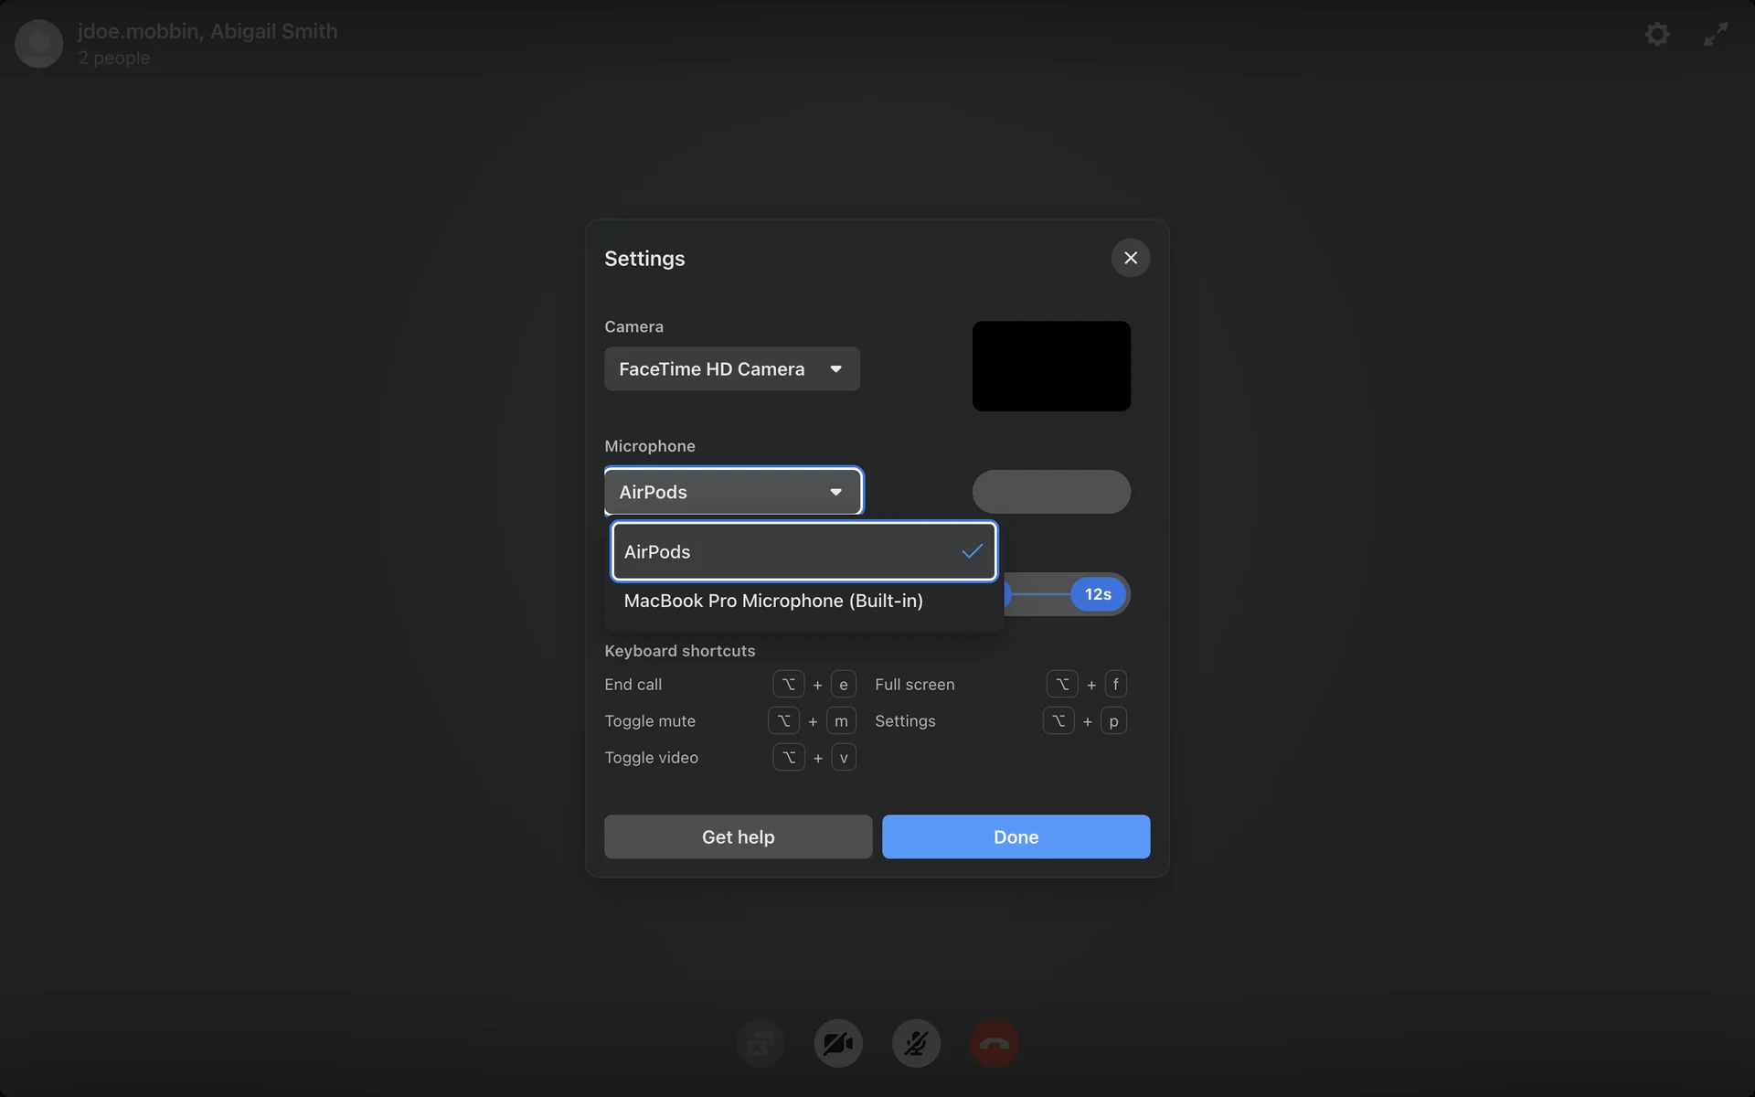Click the Camera dropdown arrow
Viewport: 1755px width, 1097px height.
(x=835, y=369)
